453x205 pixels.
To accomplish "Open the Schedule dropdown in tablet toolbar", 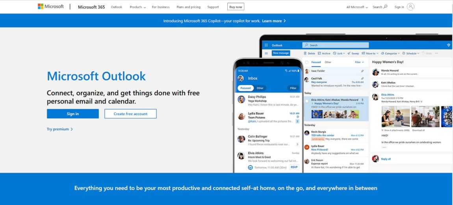I will tap(411, 53).
